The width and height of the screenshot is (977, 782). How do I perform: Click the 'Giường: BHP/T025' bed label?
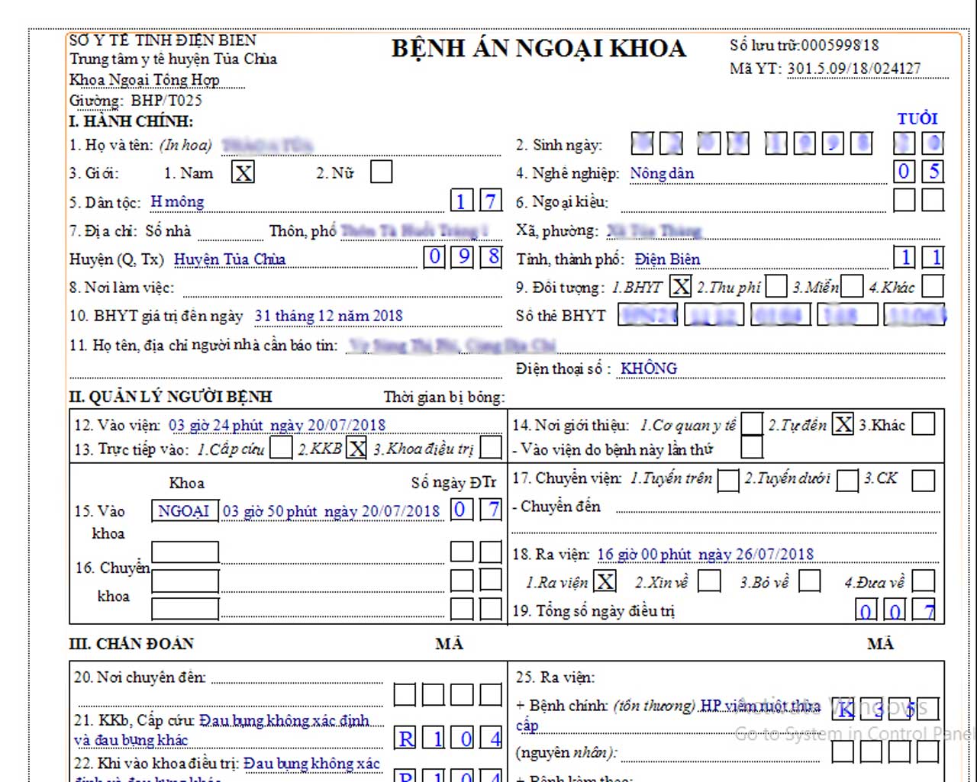point(136,100)
